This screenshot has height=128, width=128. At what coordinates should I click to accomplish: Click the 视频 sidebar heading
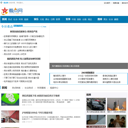89,95
